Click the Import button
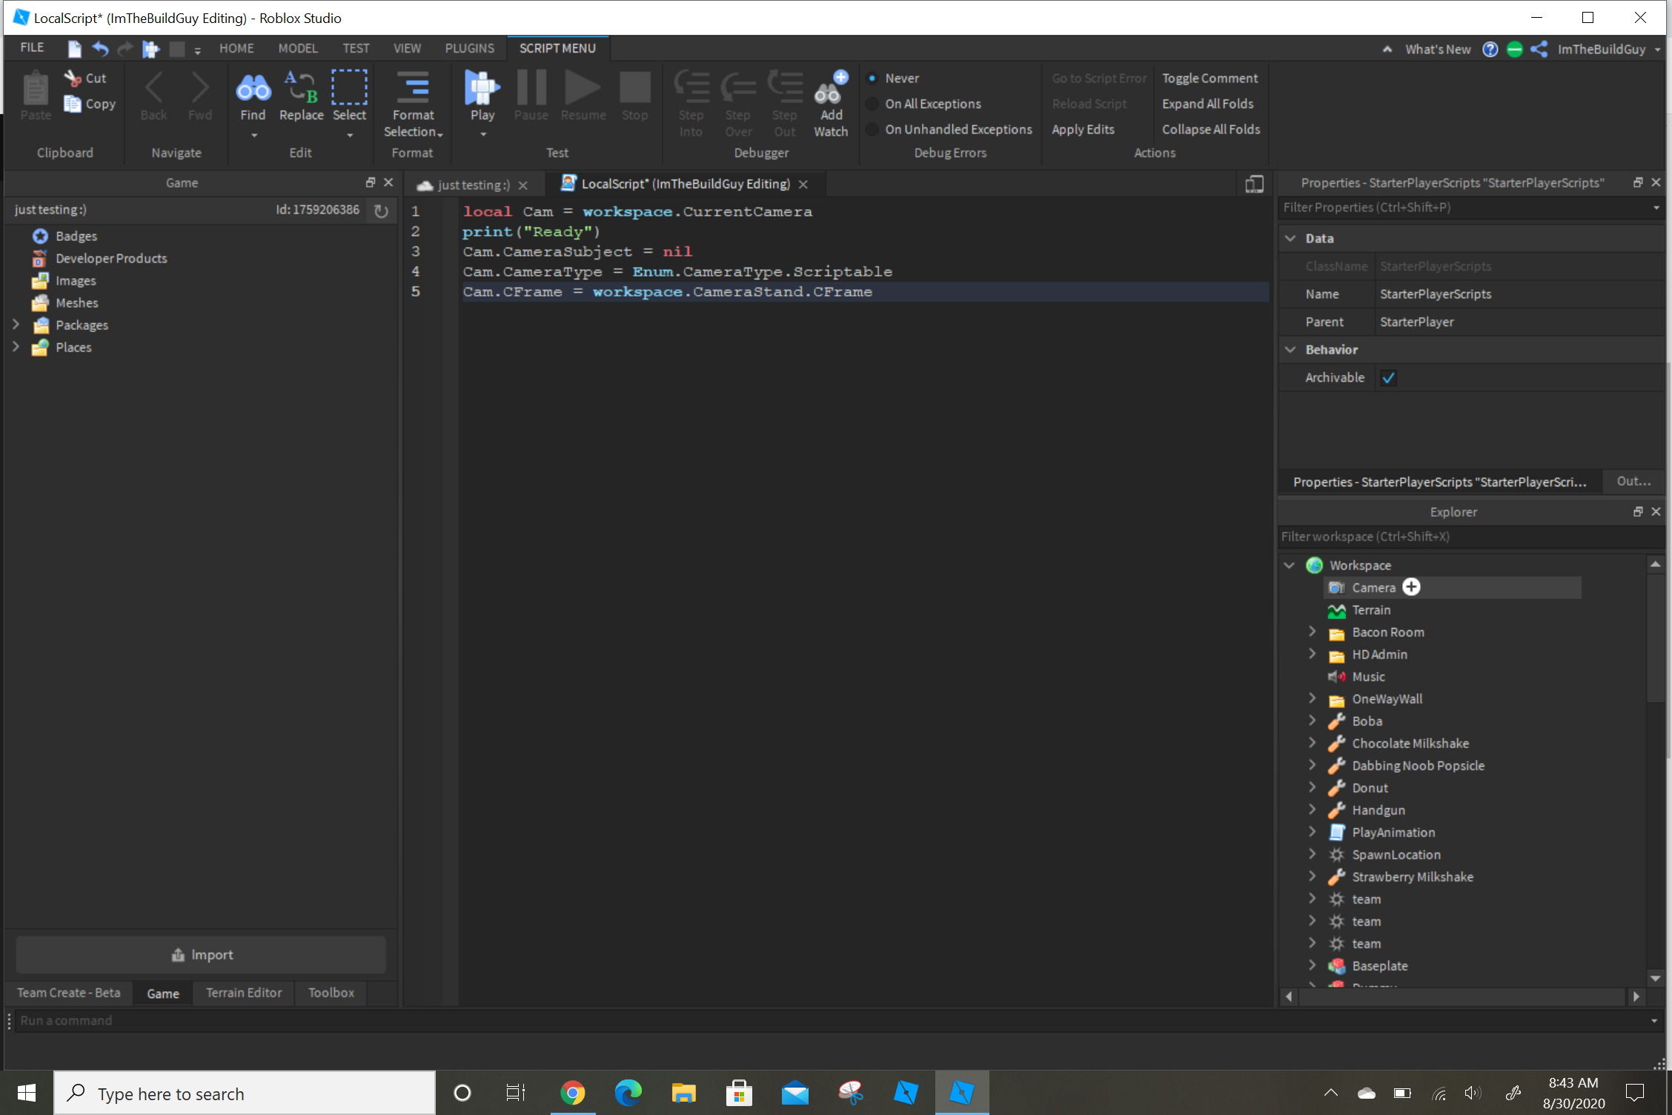Screen dimensions: 1672x1115 [202, 955]
